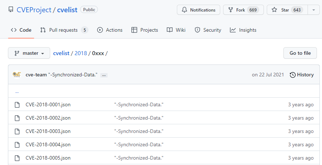Viewport: 322px width, 165px height.
Task: Expand commit description ellipsis button
Action: [x=104, y=75]
